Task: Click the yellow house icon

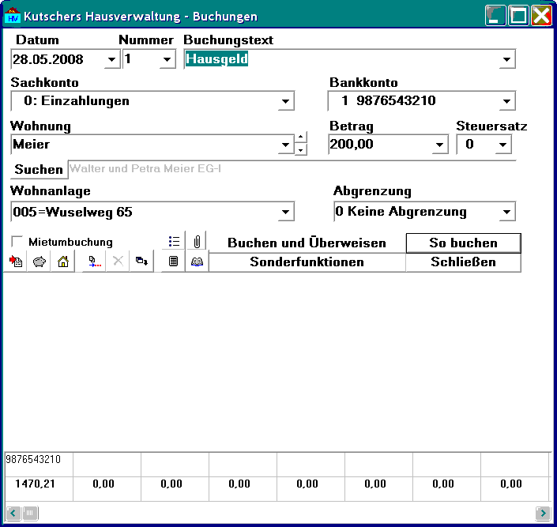Action: (63, 262)
